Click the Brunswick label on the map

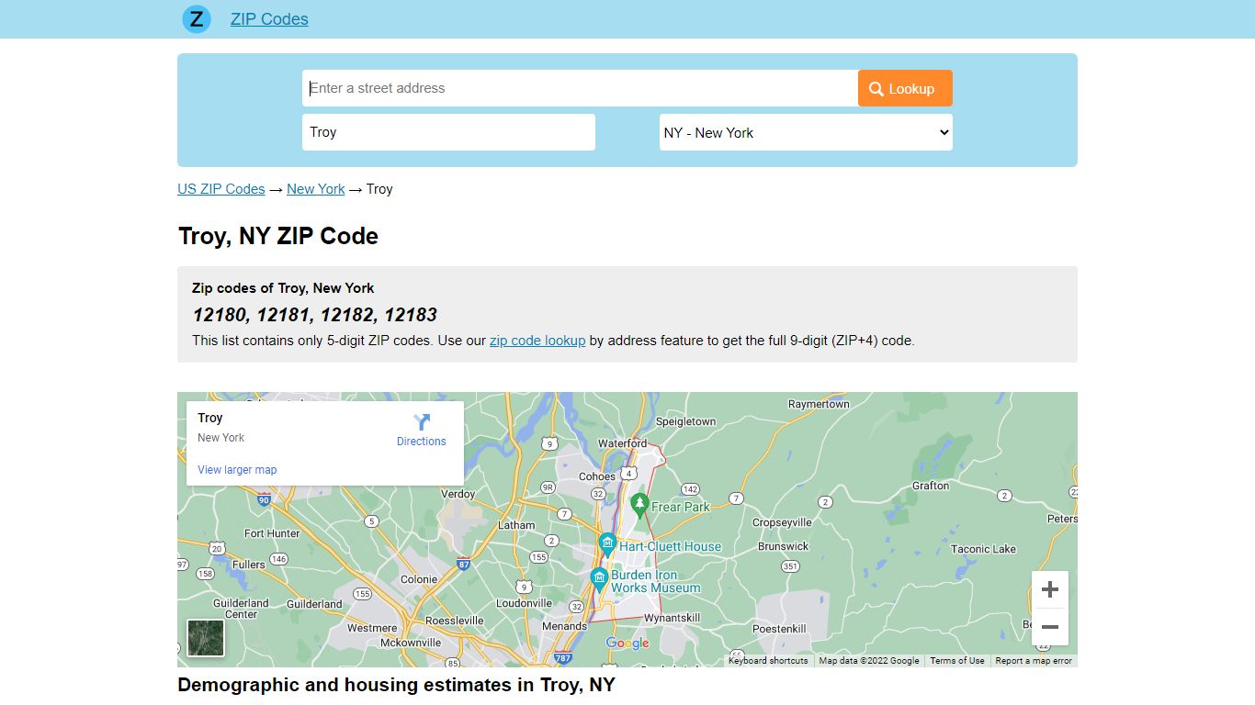[784, 546]
